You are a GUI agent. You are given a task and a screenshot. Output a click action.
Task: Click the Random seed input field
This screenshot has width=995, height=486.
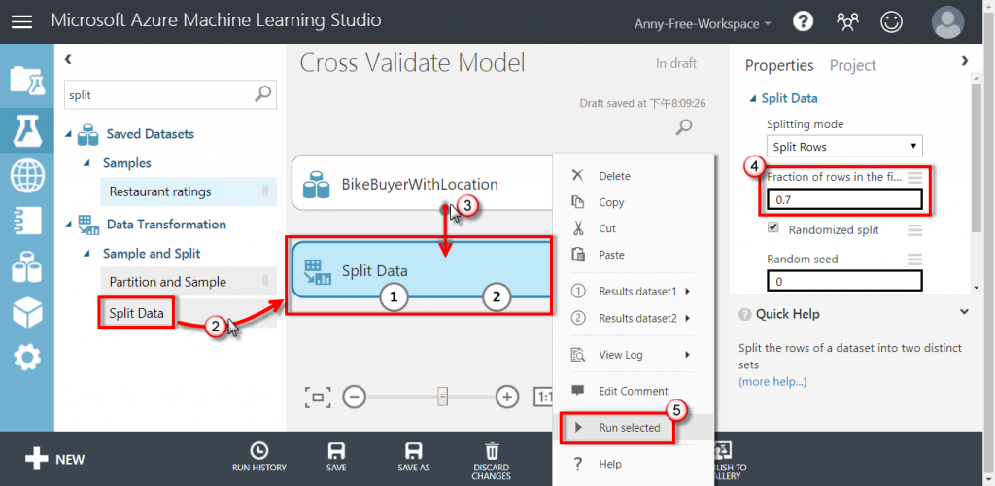tap(844, 281)
